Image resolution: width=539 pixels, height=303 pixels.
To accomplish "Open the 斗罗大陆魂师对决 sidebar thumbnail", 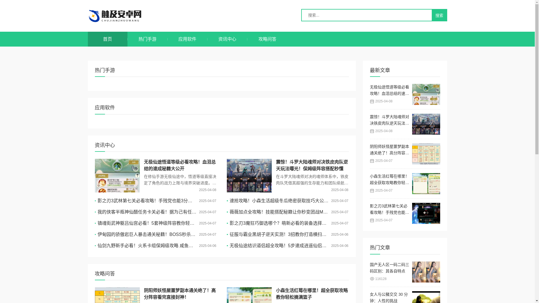I will click(426, 124).
